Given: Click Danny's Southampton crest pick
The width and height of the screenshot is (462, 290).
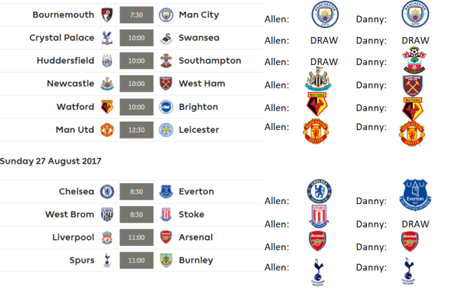Looking at the screenshot, I should 415,59.
